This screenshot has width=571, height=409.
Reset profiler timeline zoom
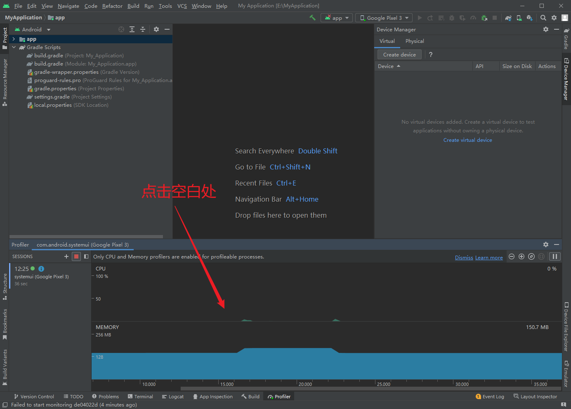coord(531,256)
